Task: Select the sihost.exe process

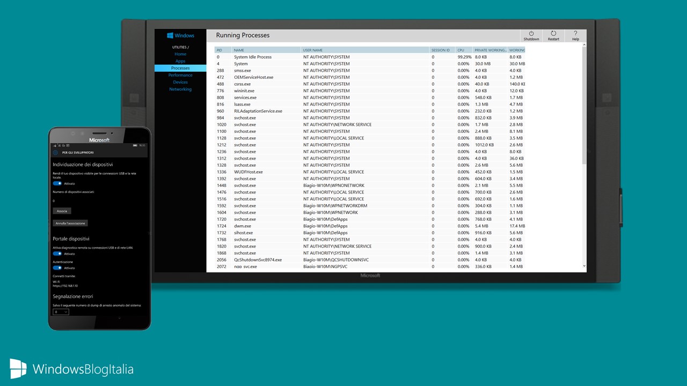Action: [243, 233]
